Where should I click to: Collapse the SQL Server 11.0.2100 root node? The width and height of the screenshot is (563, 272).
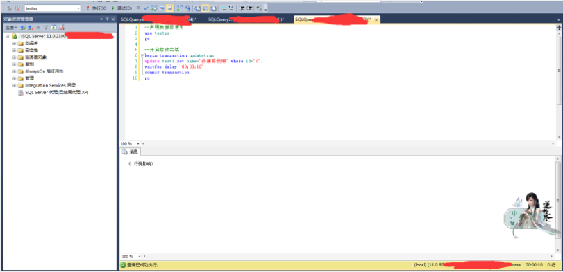(x=7, y=36)
